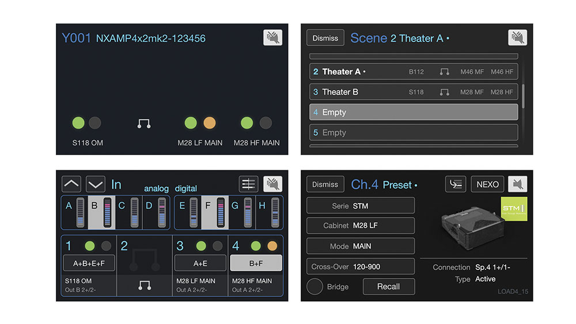Click the up arrow in In panel

pos(71,184)
